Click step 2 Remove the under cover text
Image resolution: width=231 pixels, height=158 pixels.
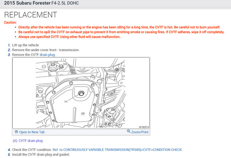[x=46, y=50]
